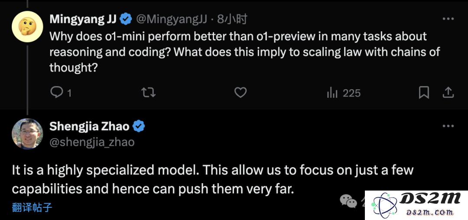
Task: Open more options for Shengjia Zhao's reply
Action: click(x=448, y=126)
